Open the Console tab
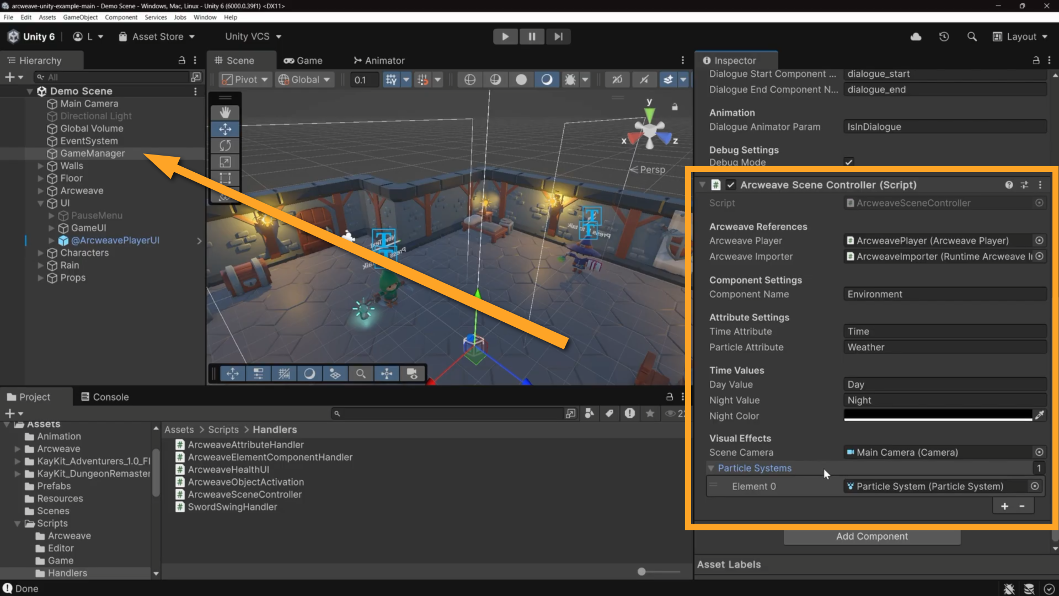 point(105,397)
